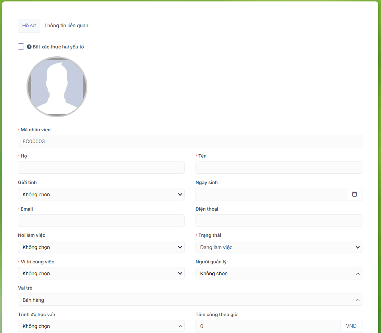
Task: Open the Thông tin liên quan tab
Action: (x=66, y=26)
